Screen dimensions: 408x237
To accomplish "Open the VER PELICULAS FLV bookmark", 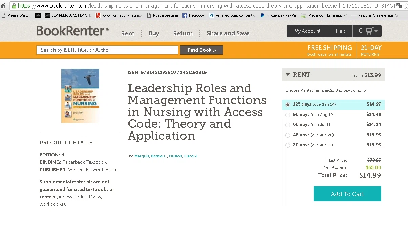I will (x=68, y=15).
